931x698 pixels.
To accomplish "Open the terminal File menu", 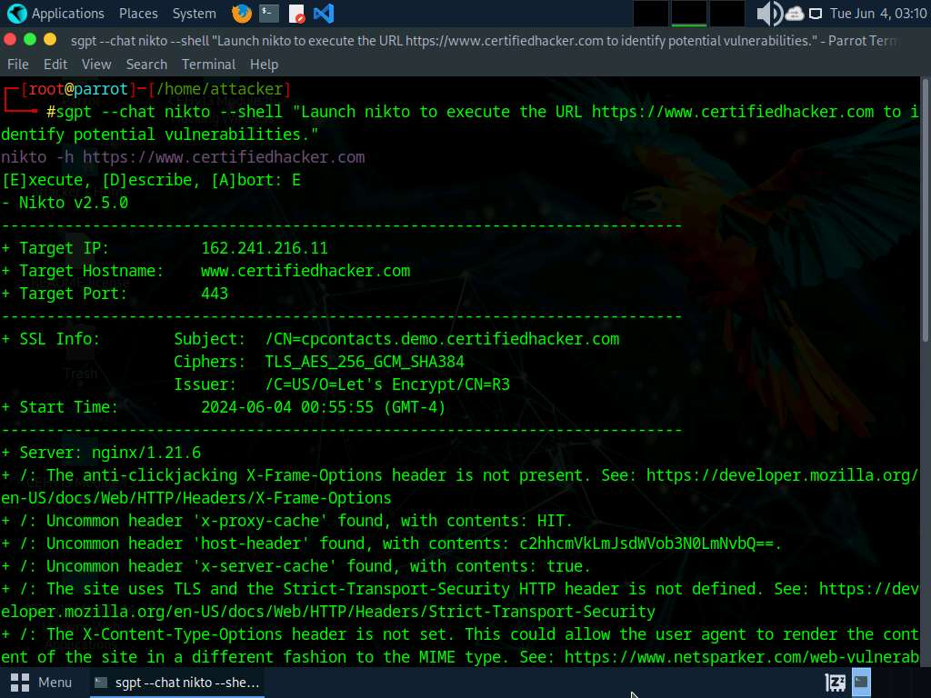I will coord(18,65).
